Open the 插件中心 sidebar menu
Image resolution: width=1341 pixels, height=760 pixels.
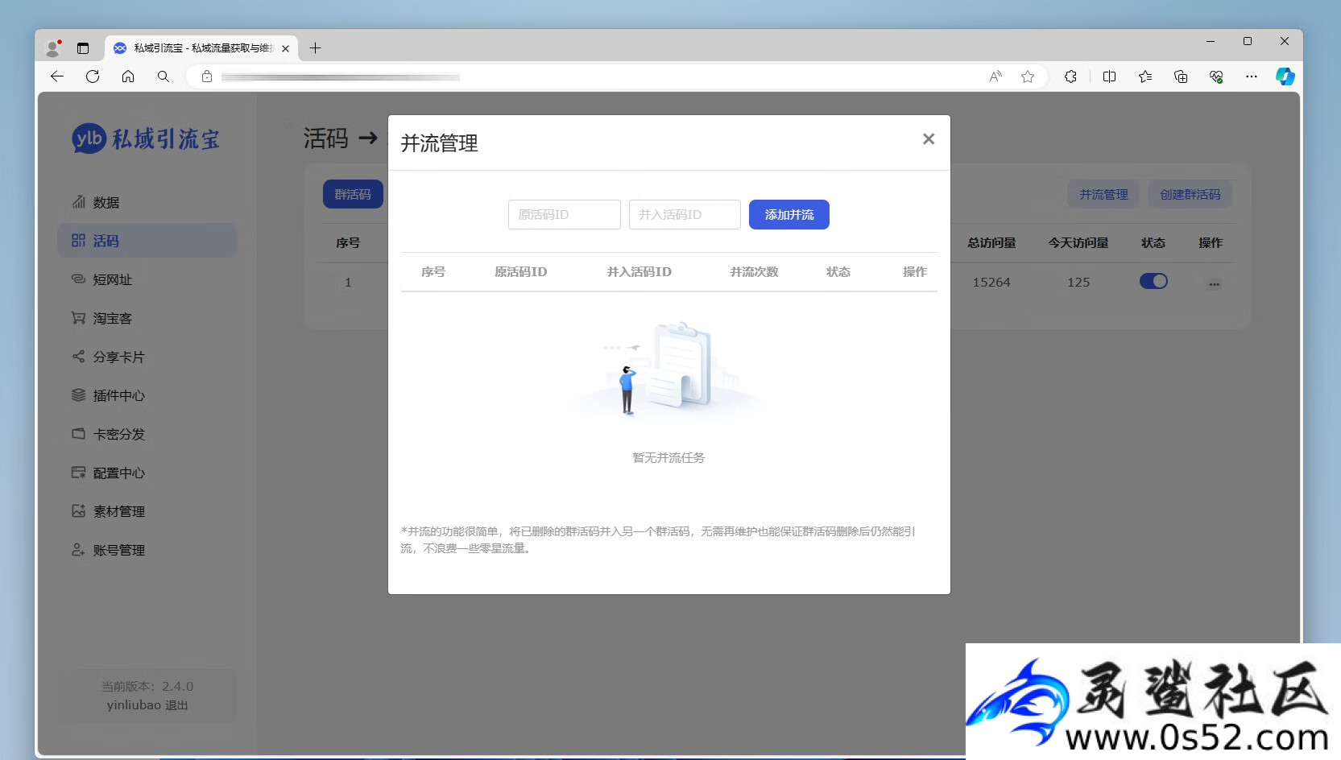pyautogui.click(x=147, y=395)
